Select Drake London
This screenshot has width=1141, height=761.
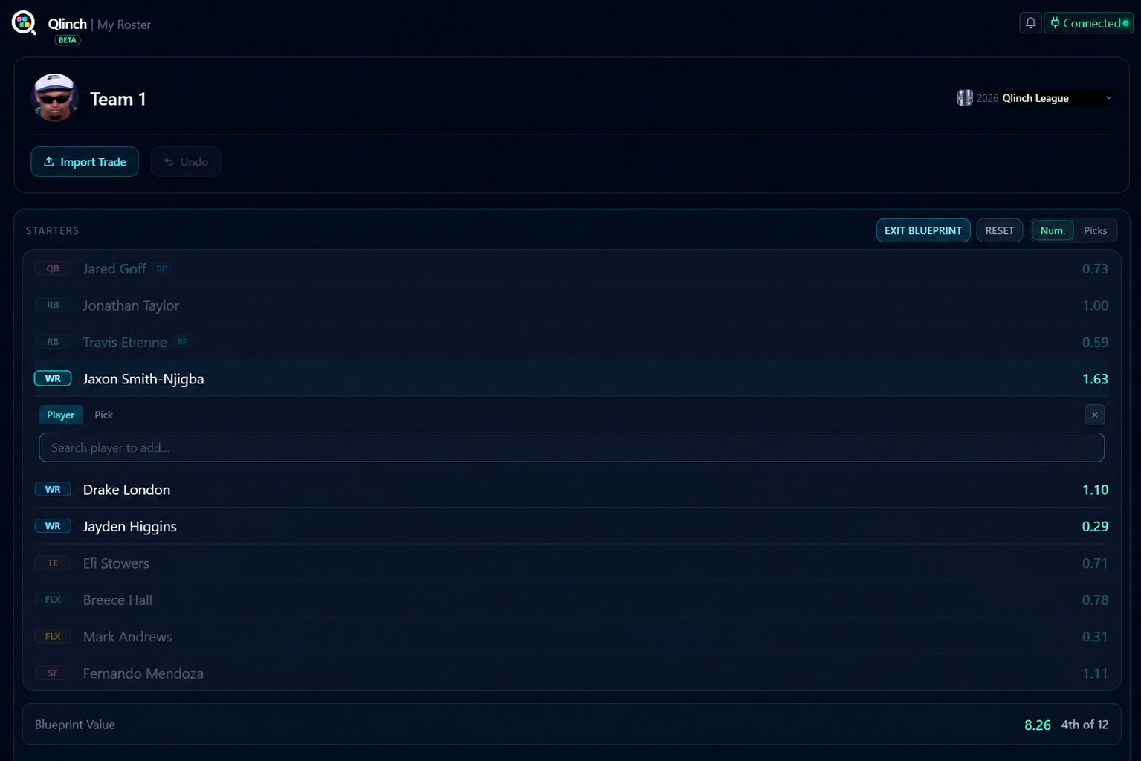pyautogui.click(x=572, y=489)
